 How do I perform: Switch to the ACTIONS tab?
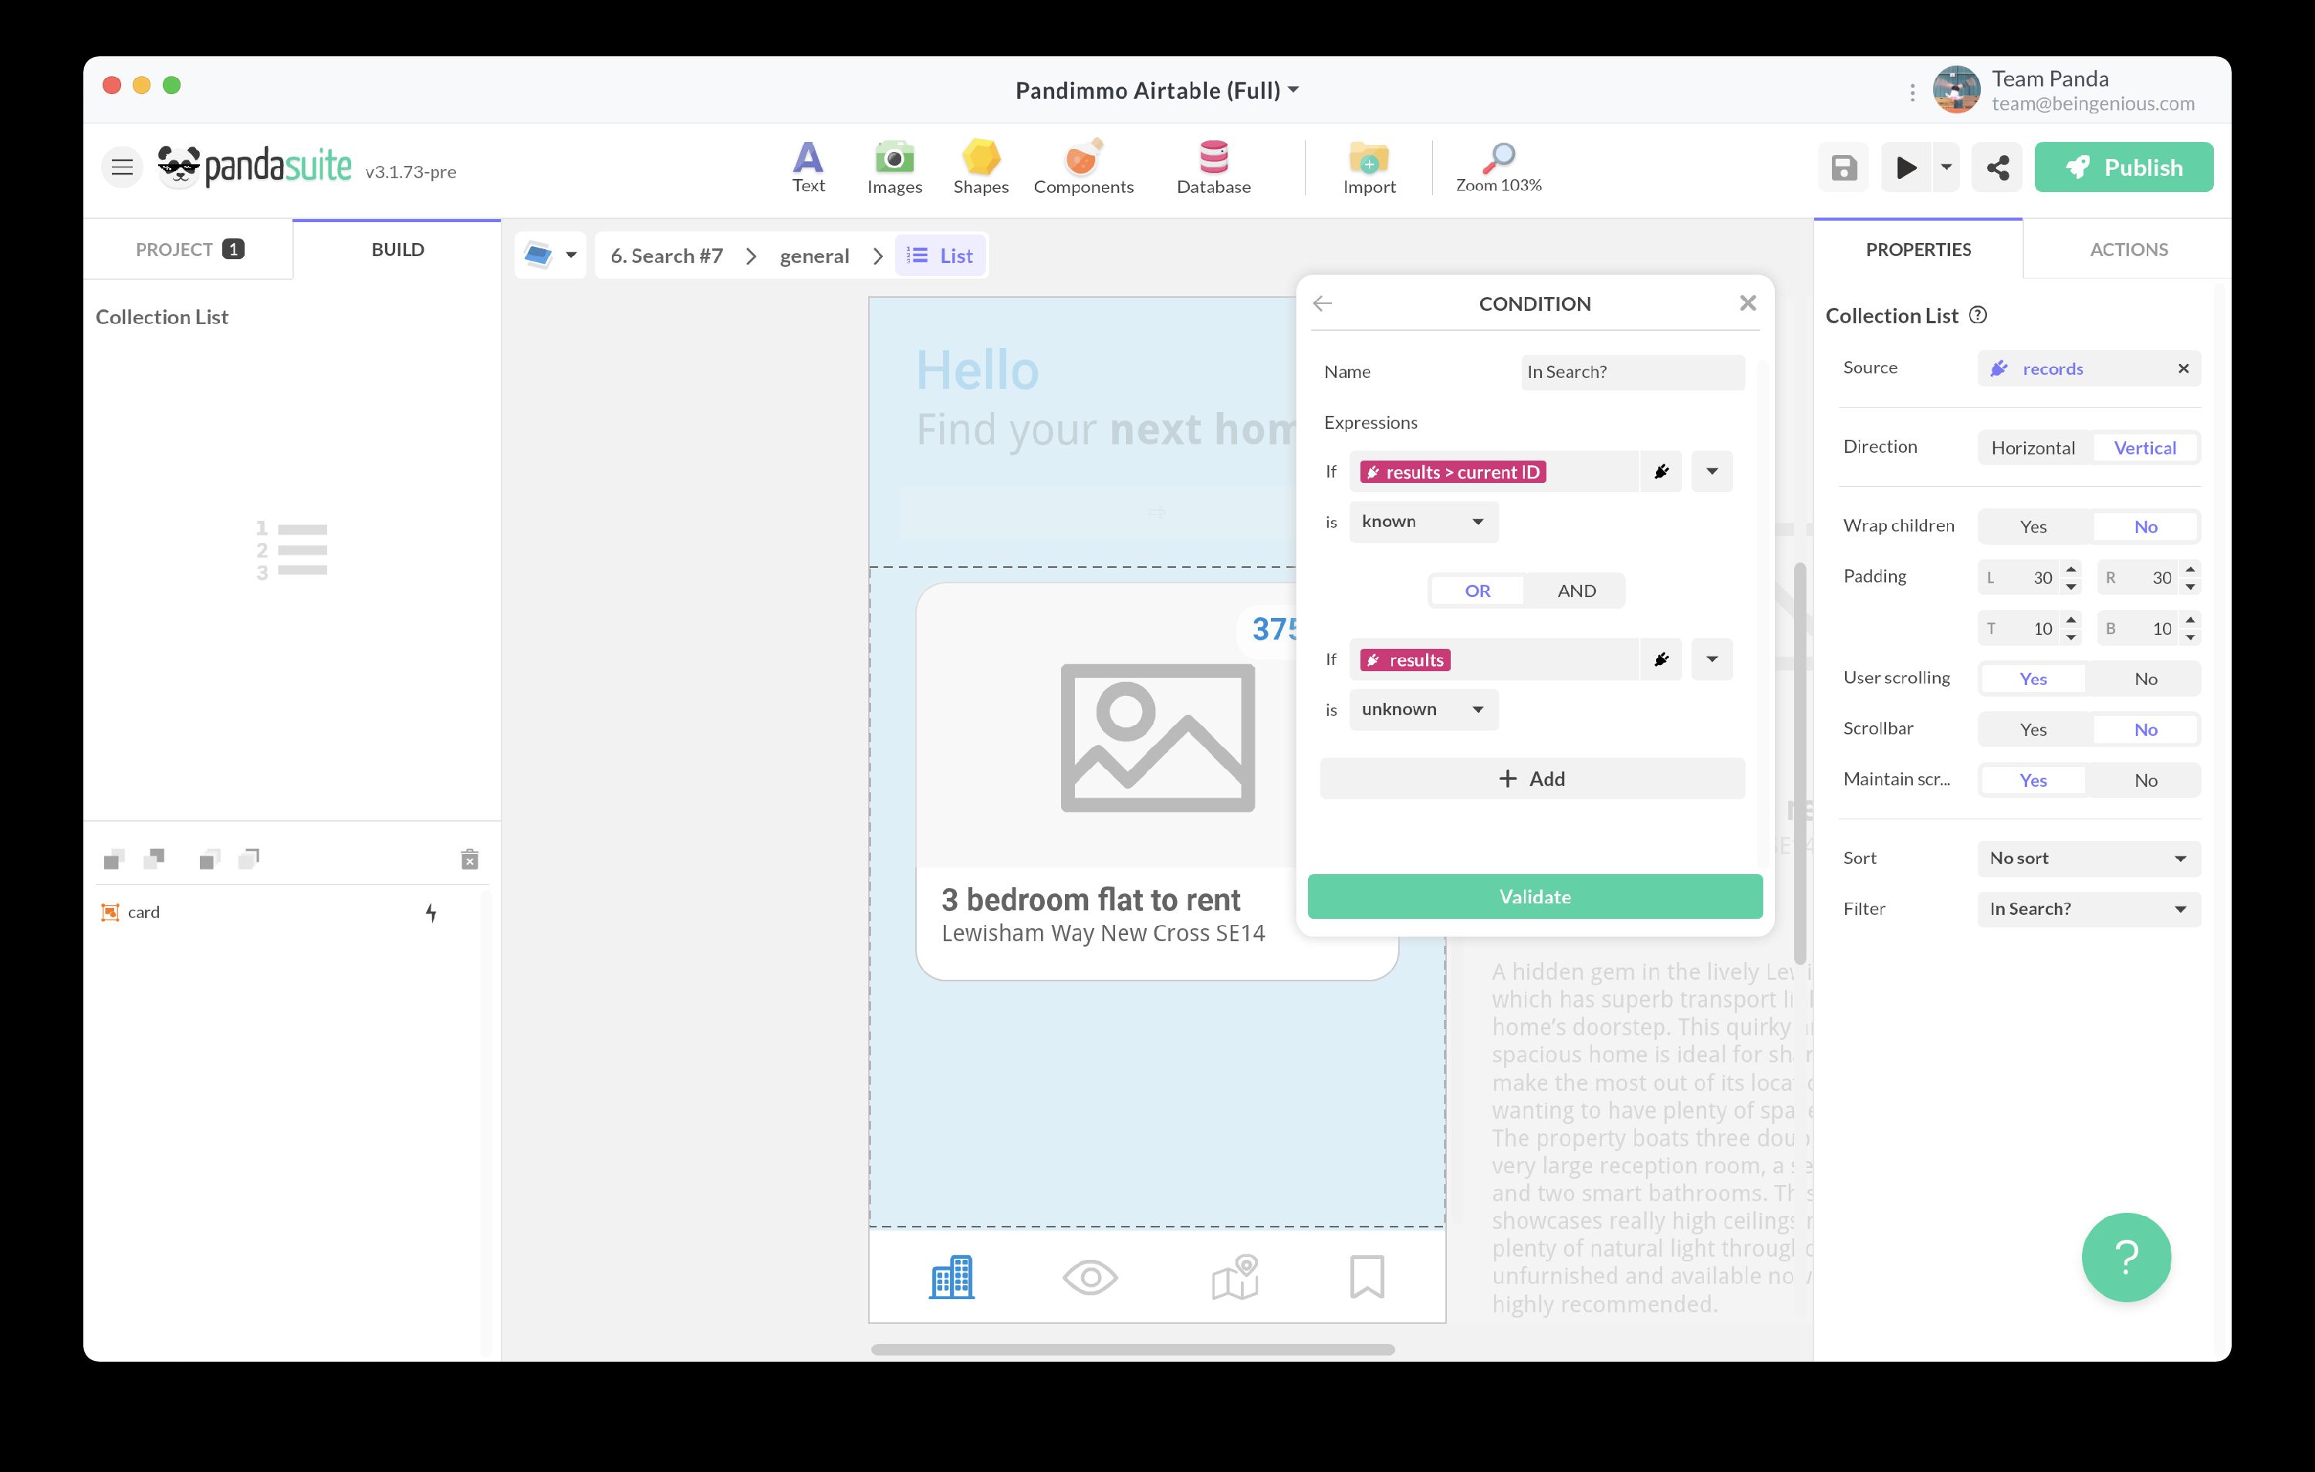tap(2127, 250)
